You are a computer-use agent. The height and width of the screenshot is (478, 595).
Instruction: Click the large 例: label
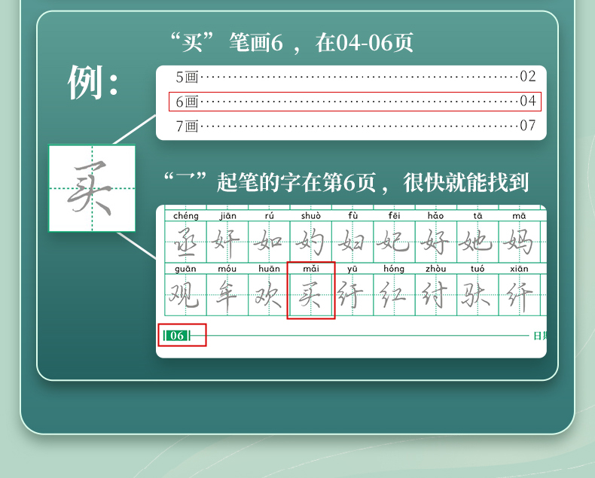pos(93,83)
